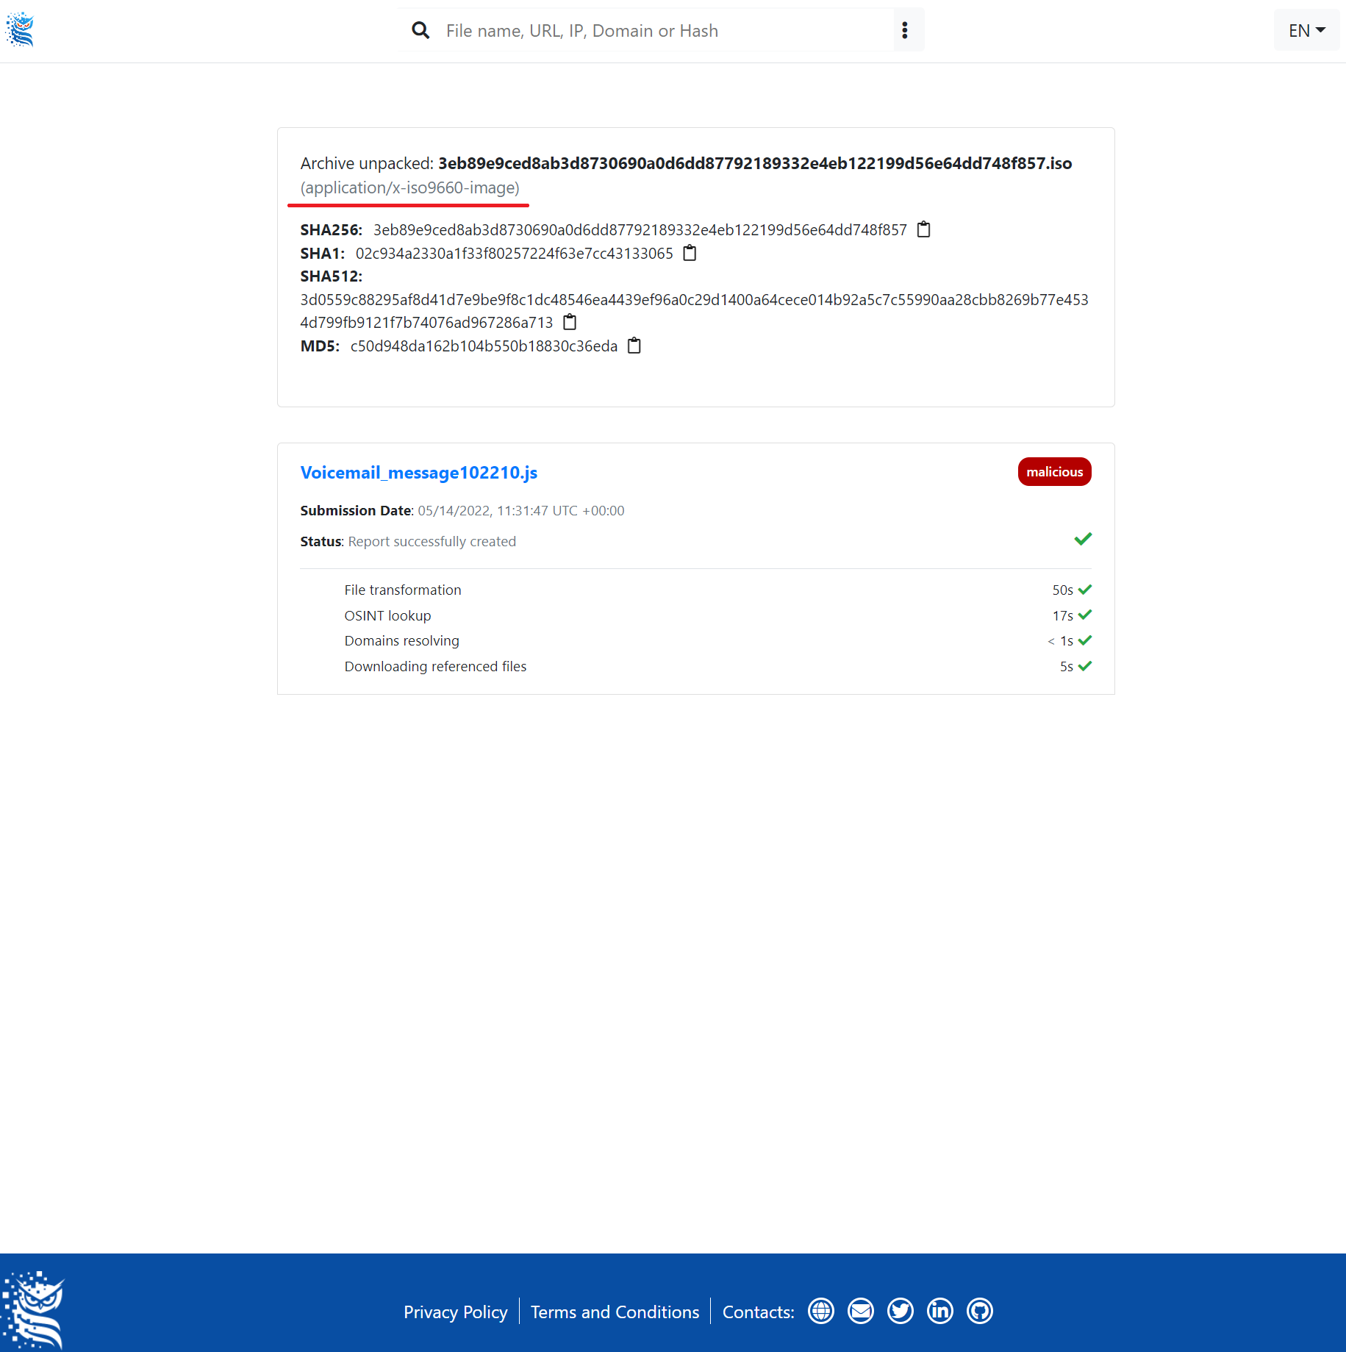Copy the SHA256 hash to clipboard
The height and width of the screenshot is (1352, 1346).
pos(923,229)
